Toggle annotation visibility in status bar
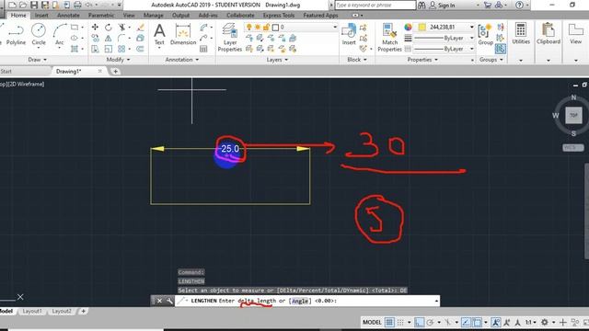Screen dimensions: 589x331 [x=496, y=322]
